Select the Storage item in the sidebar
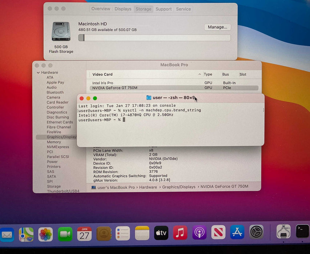Screen dimensions: 310x254 click(x=54, y=186)
